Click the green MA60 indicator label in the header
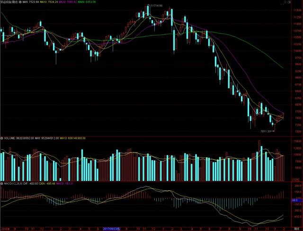 coord(87,2)
